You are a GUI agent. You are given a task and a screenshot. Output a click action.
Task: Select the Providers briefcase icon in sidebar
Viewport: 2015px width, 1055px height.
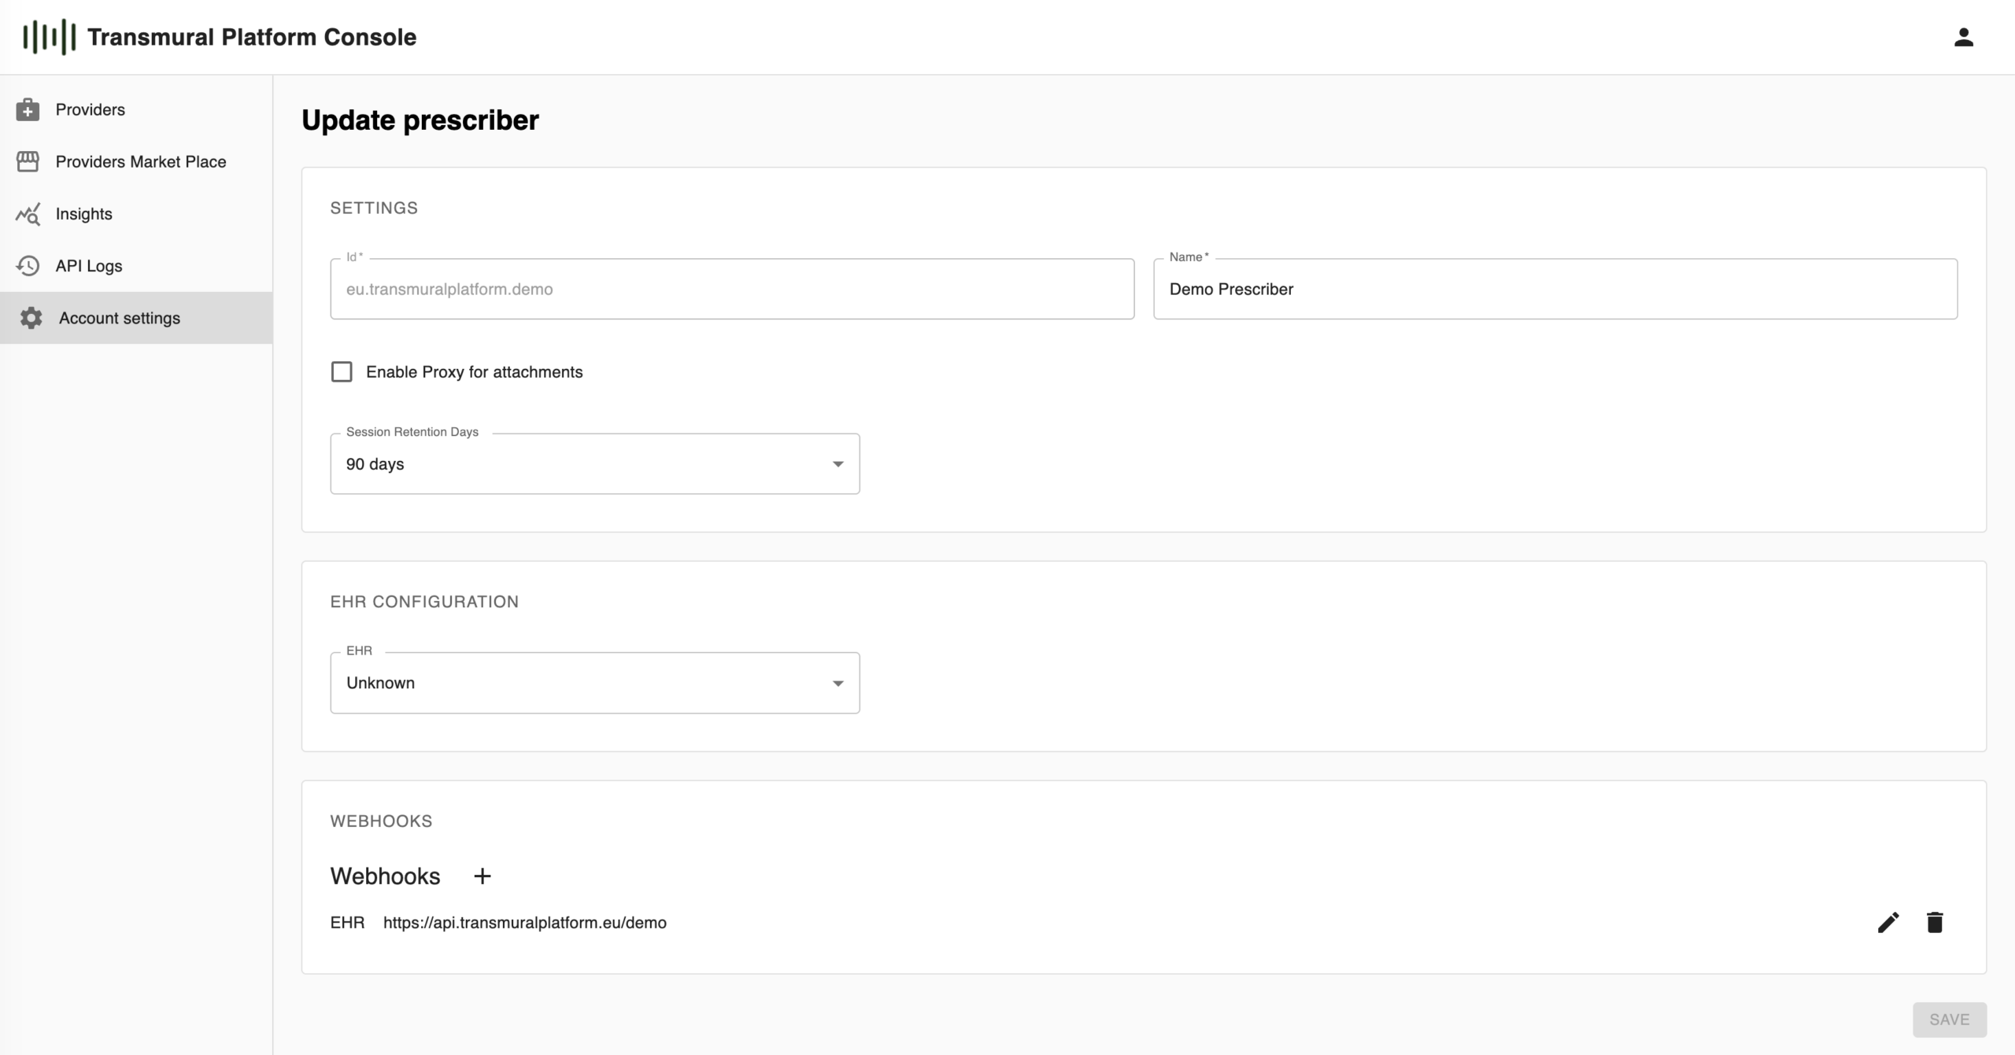coord(28,109)
